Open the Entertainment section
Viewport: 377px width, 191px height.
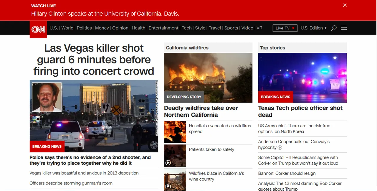[x=163, y=28]
